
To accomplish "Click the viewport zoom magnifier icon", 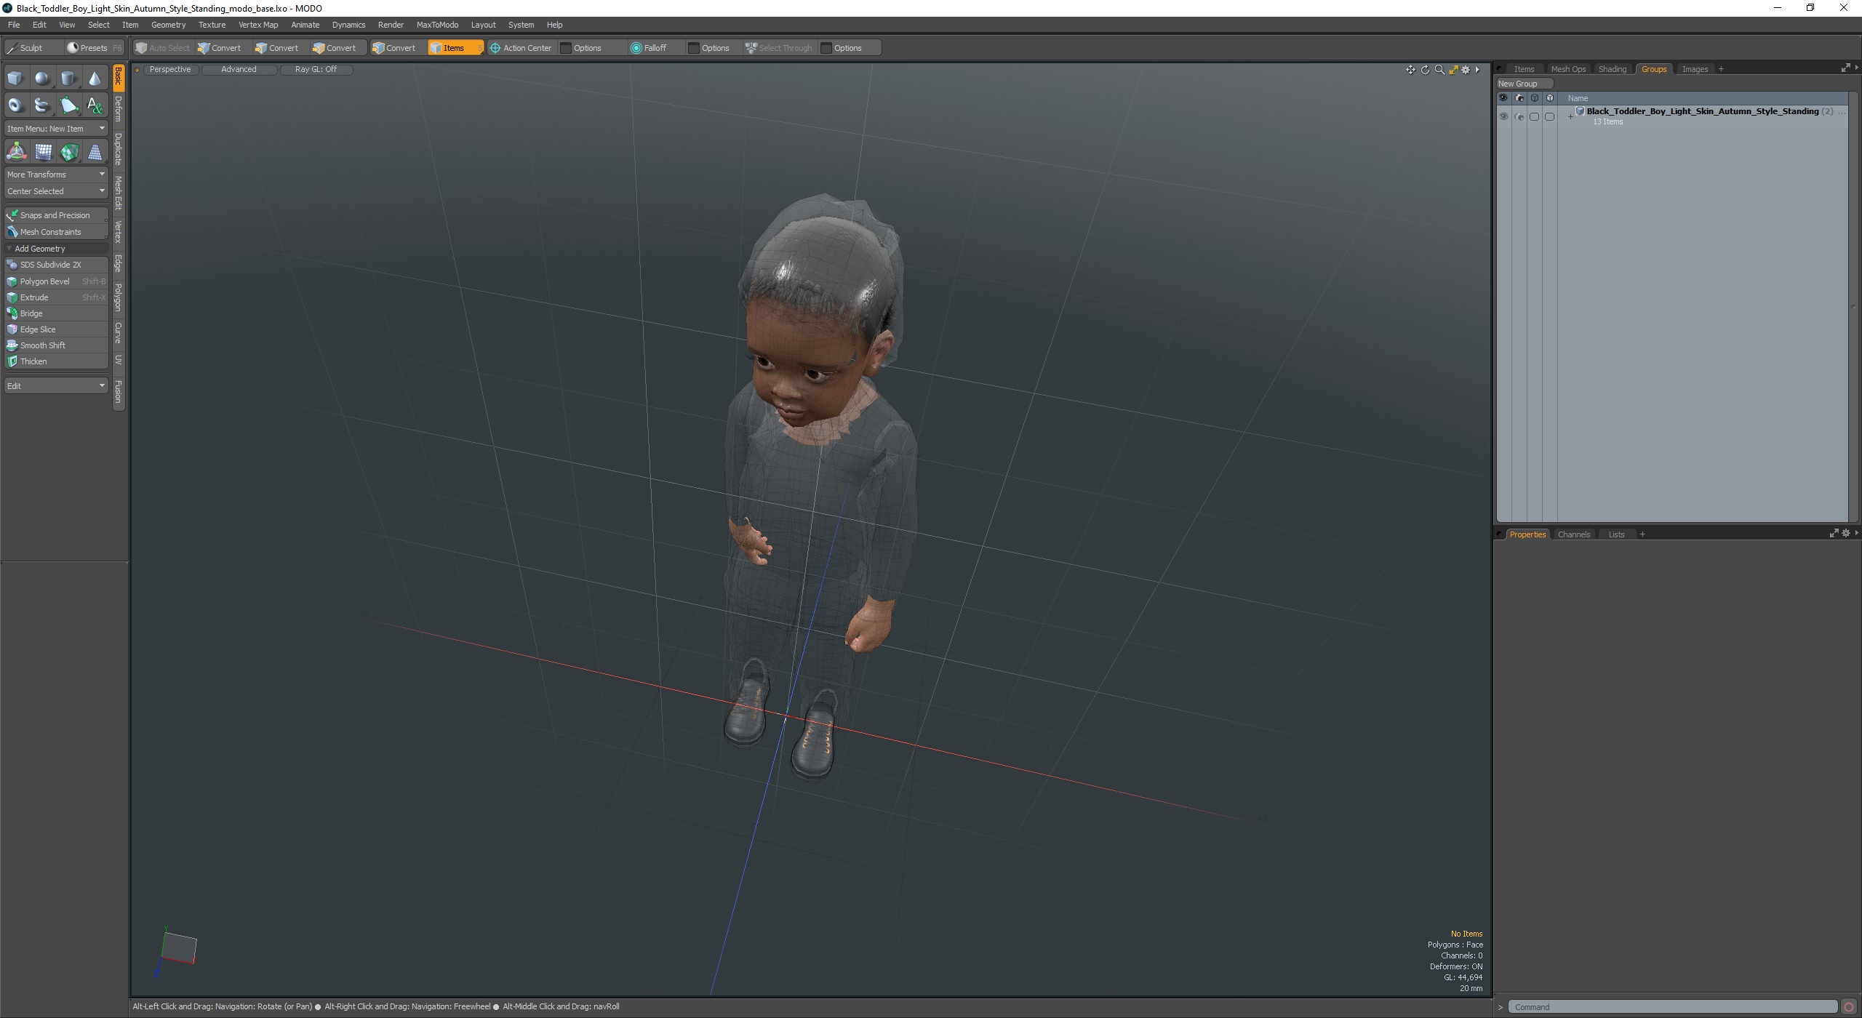I will pos(1439,70).
